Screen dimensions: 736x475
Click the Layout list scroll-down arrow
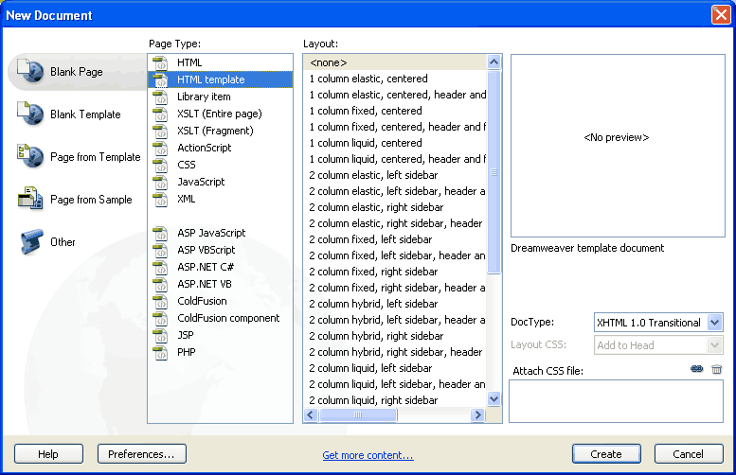(x=494, y=399)
